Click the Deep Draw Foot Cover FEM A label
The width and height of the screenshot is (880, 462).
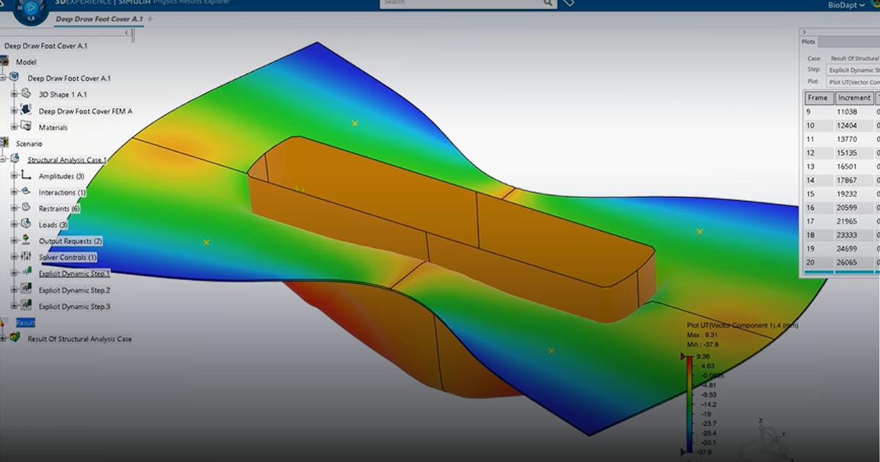click(86, 111)
